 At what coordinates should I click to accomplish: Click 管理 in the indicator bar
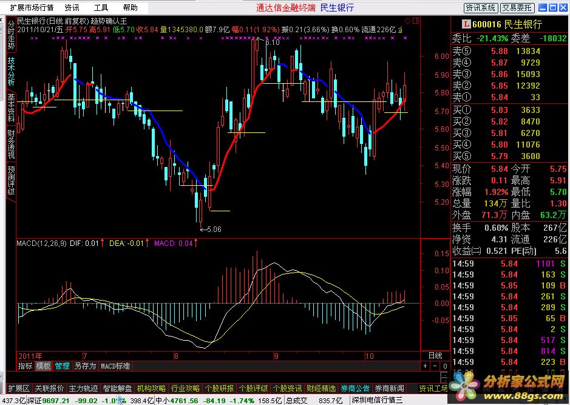click(x=62, y=366)
